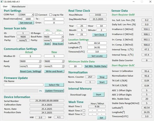The width and height of the screenshot is (154, 121).
Task: Click the Year input field
Action: pyautogui.click(x=82, y=26)
